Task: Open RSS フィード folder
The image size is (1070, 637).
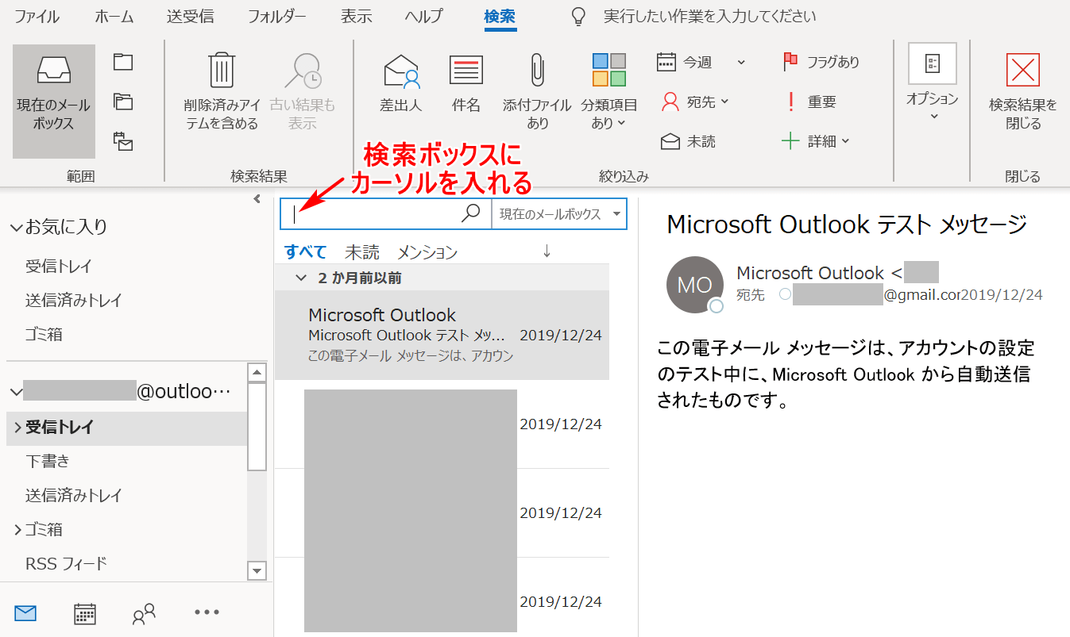Action: pos(66,564)
